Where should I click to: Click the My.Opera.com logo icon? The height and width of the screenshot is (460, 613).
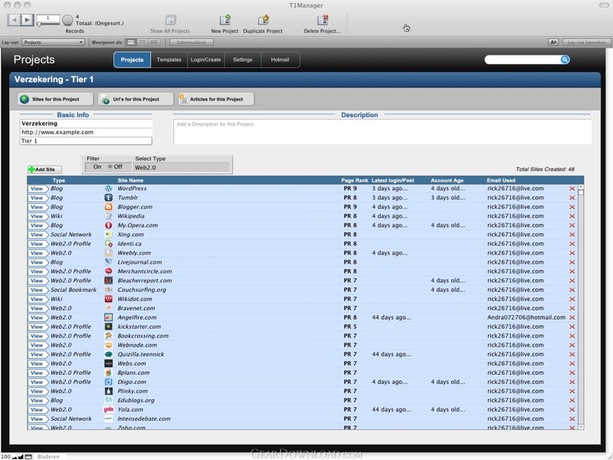point(108,225)
